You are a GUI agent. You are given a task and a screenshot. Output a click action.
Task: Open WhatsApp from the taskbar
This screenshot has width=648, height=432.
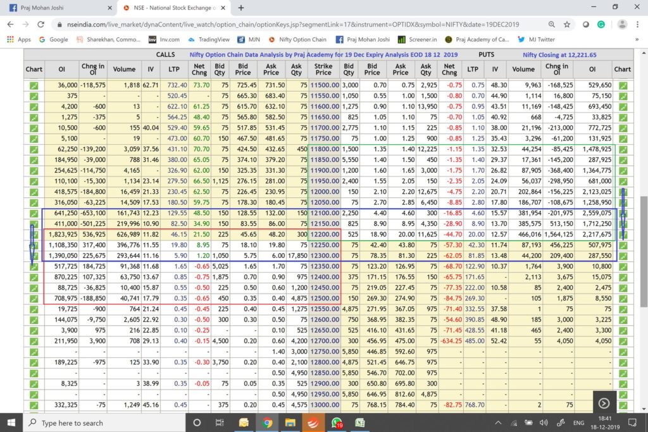[336, 423]
